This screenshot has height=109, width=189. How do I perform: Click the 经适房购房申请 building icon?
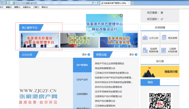tap(145, 50)
